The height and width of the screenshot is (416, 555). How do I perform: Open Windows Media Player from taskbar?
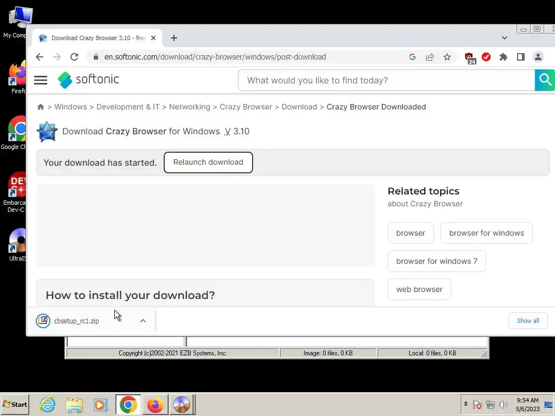[101, 405]
